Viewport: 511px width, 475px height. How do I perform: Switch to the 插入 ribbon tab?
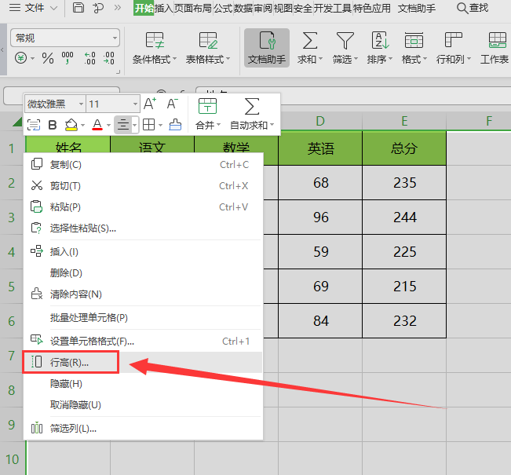165,8
